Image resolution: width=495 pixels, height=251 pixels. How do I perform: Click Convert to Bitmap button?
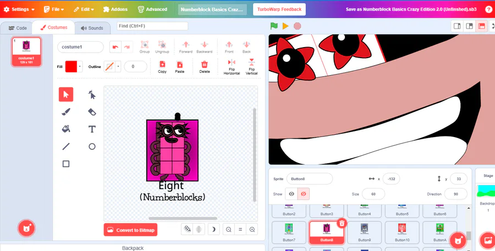coord(130,230)
